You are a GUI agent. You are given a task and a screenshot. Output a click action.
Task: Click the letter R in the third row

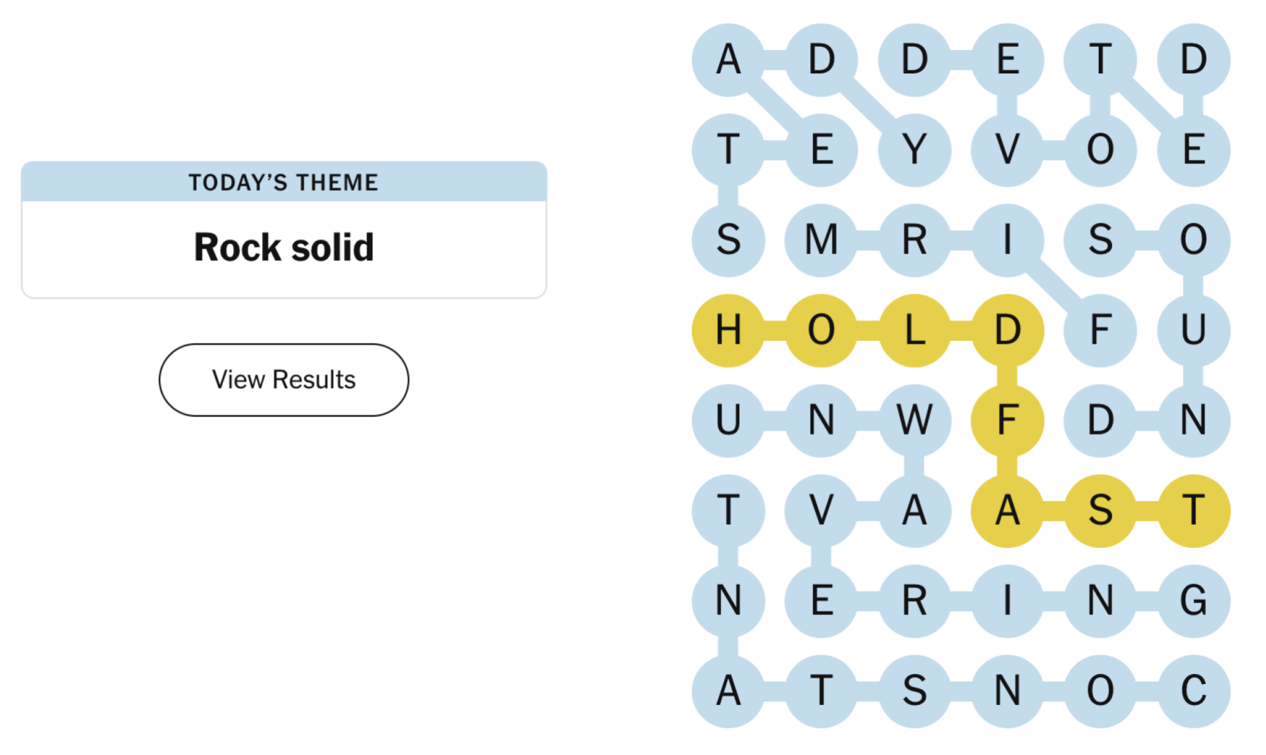tap(913, 239)
